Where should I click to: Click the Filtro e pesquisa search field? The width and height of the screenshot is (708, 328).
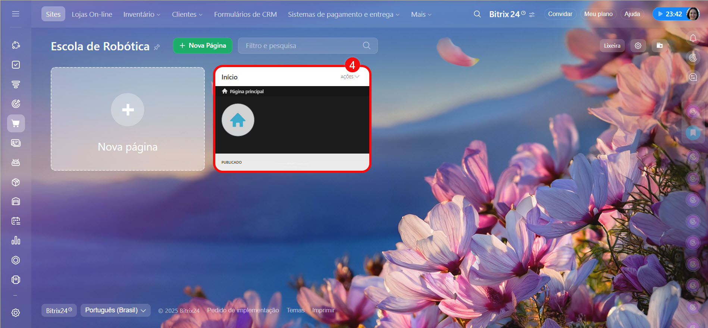tap(302, 45)
